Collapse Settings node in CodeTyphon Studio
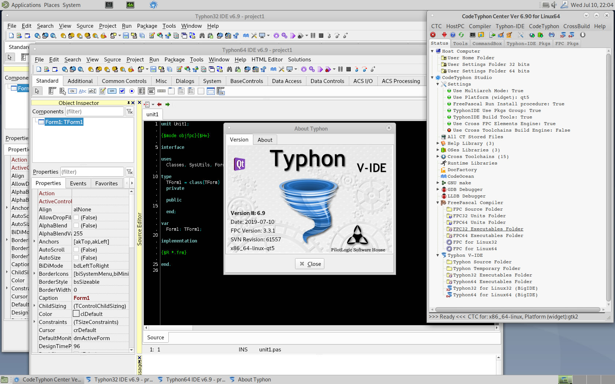 pyautogui.click(x=438, y=84)
